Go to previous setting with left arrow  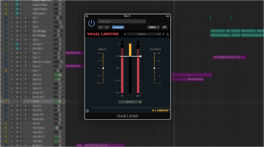[x=101, y=27]
